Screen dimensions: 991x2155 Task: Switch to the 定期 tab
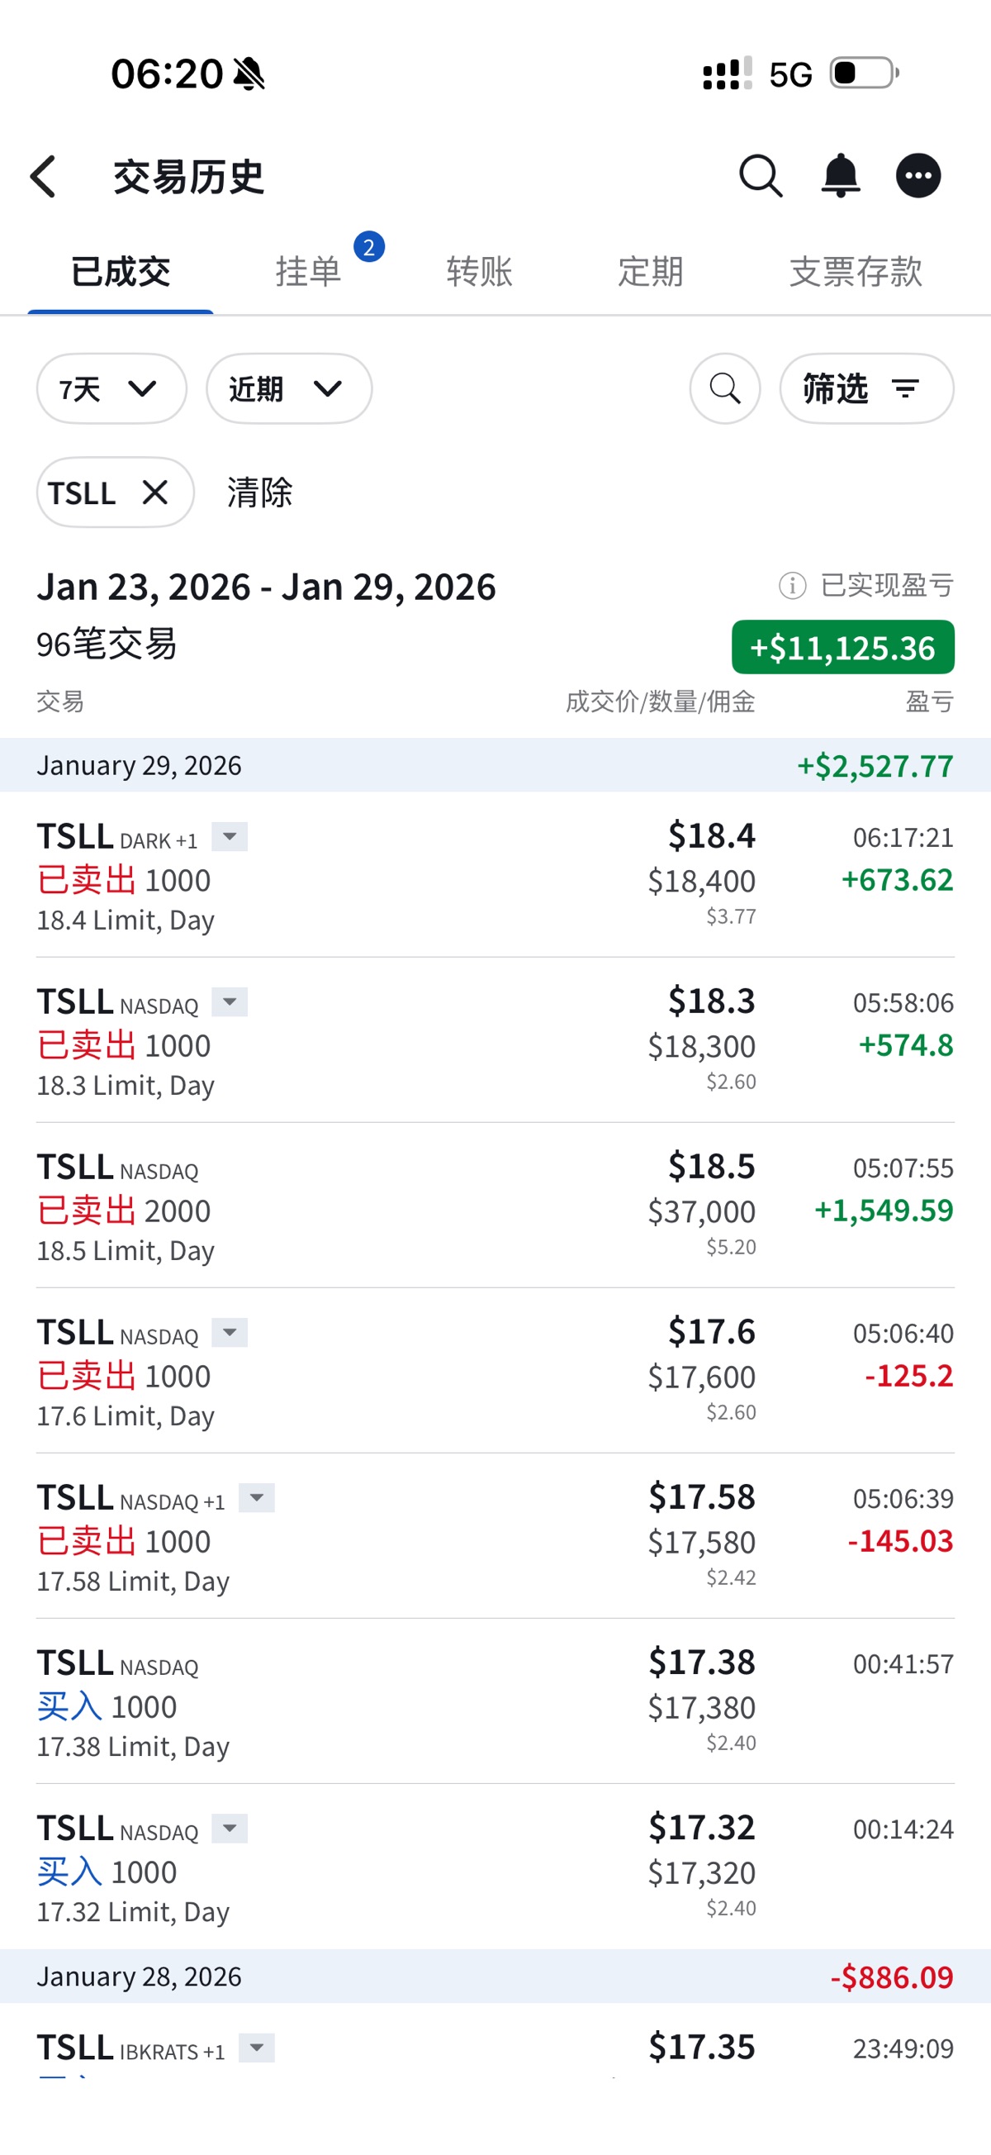pyautogui.click(x=651, y=272)
